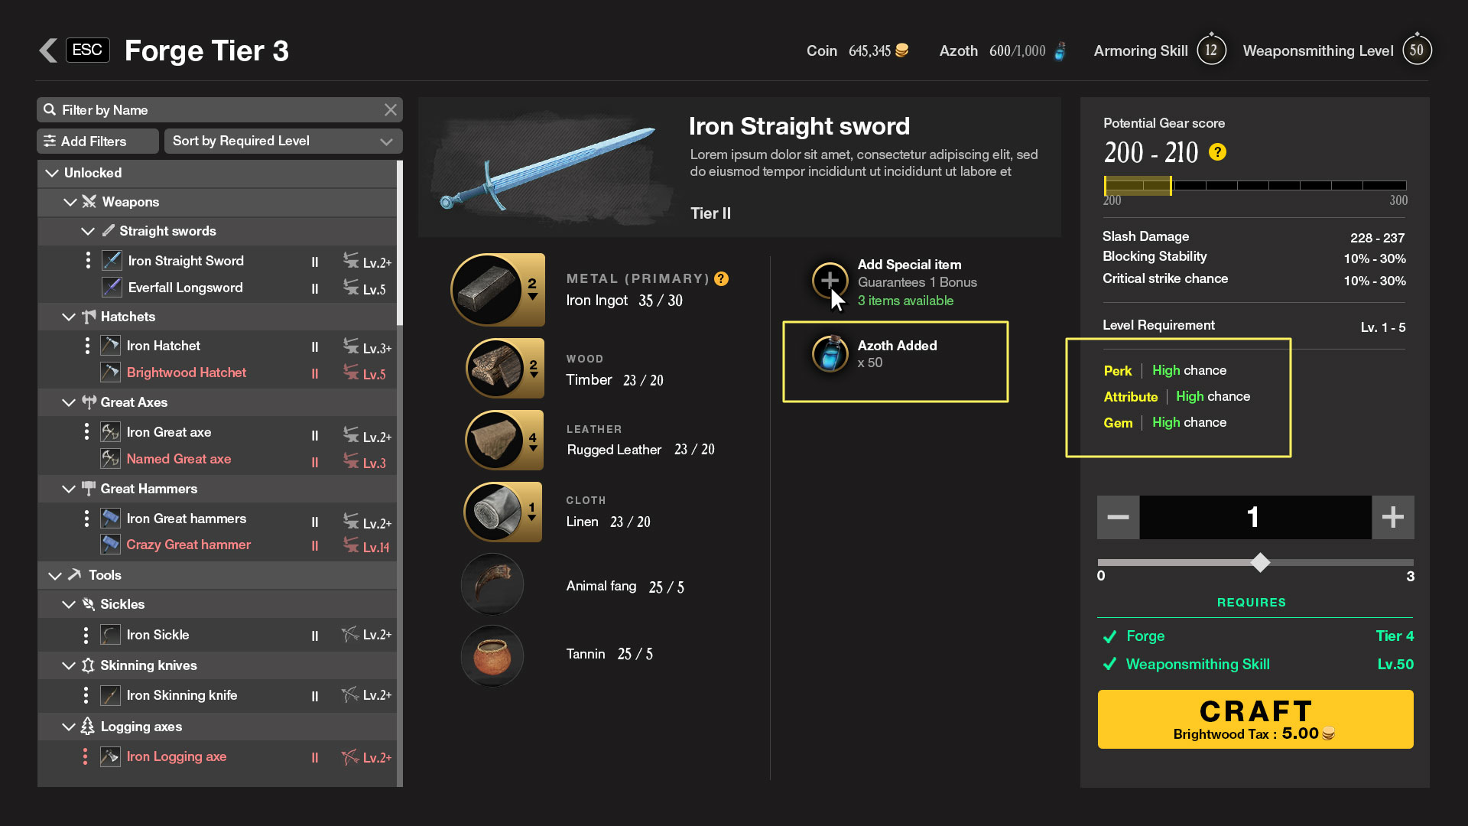Click the Iron Ingot material icon
Viewport: 1468px width, 826px height.
(488, 291)
